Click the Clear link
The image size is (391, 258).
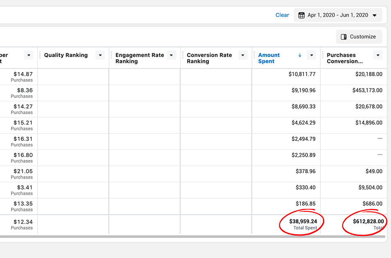click(282, 15)
